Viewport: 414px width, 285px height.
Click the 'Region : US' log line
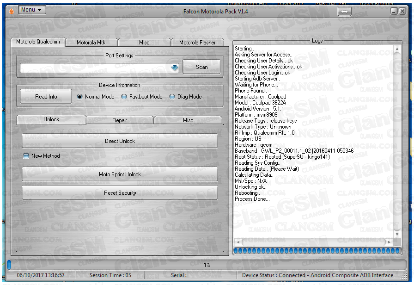click(x=248, y=139)
